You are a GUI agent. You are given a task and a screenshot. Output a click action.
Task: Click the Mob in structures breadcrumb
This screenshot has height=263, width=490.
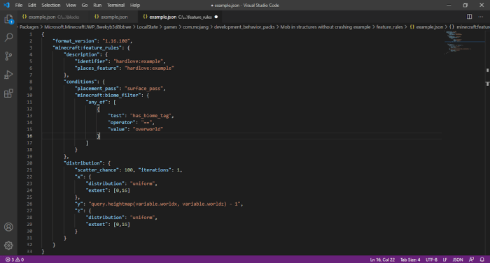[325, 27]
